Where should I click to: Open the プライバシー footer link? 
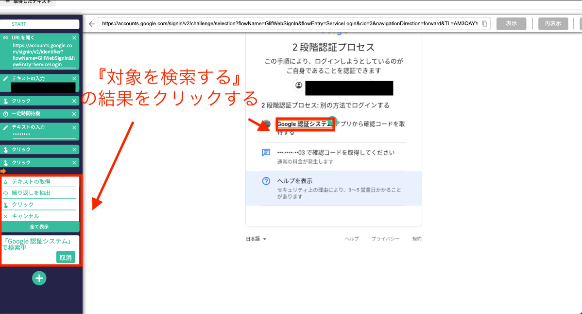[x=385, y=239]
